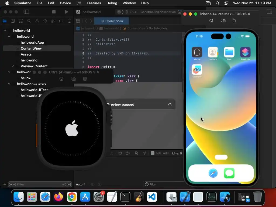
Task: Show the Symbol navigator
Action: click(x=21, y=21)
